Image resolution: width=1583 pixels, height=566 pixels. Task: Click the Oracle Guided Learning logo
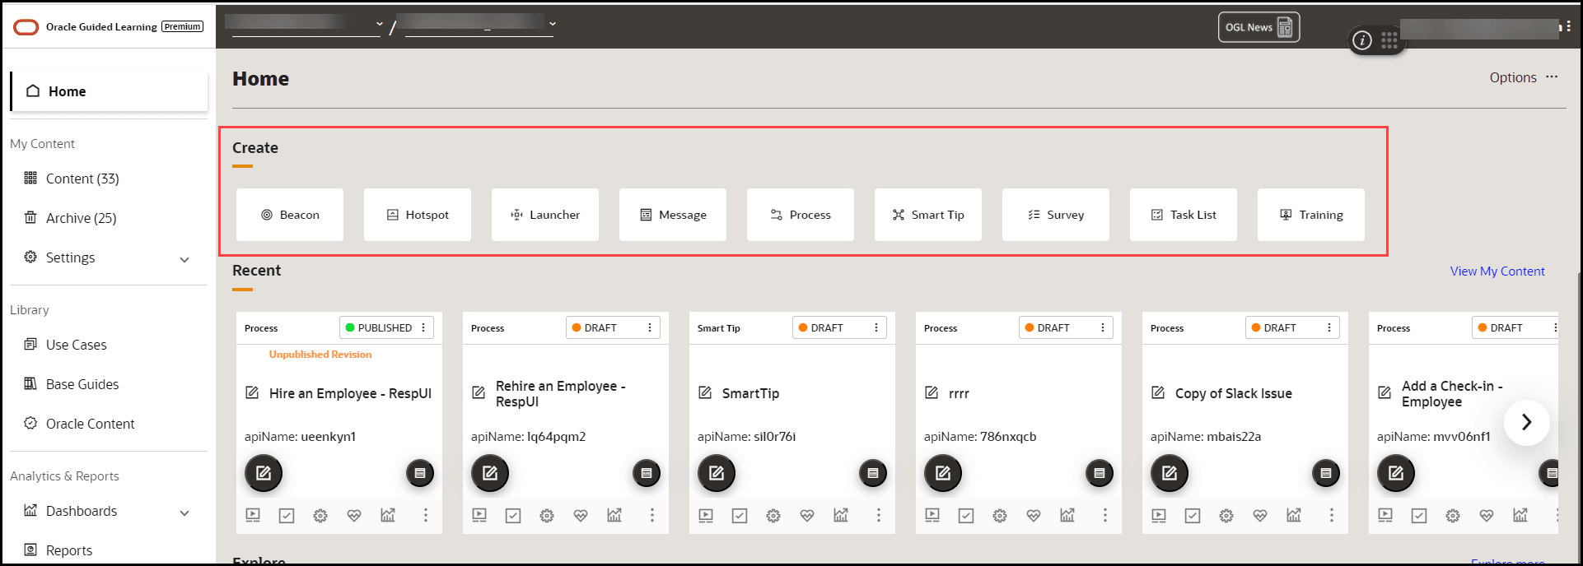pos(26,27)
